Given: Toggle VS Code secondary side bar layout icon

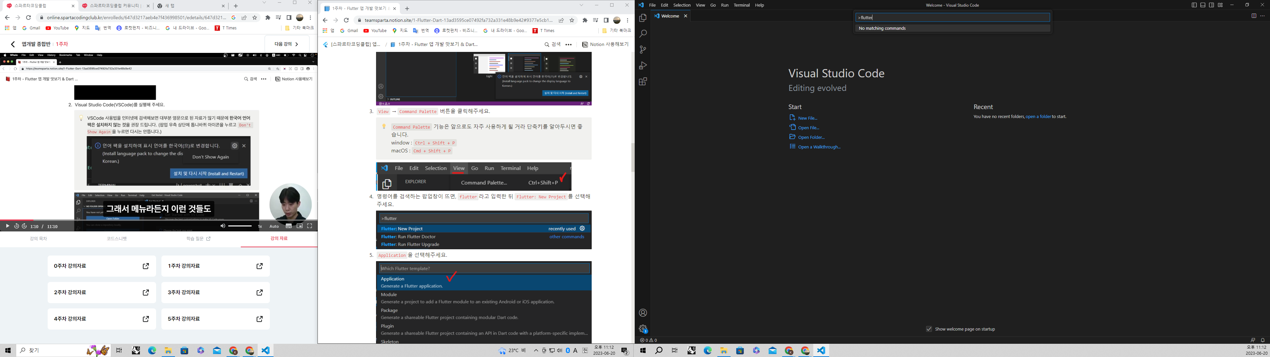Looking at the screenshot, I should 1211,5.
